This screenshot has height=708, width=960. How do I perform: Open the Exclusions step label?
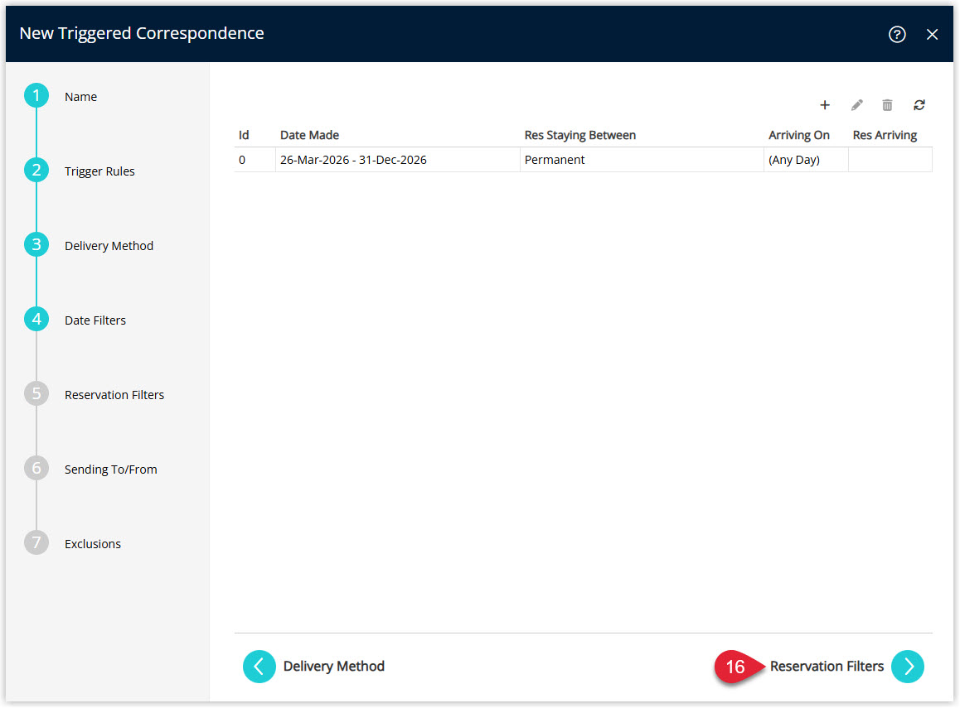pyautogui.click(x=93, y=544)
